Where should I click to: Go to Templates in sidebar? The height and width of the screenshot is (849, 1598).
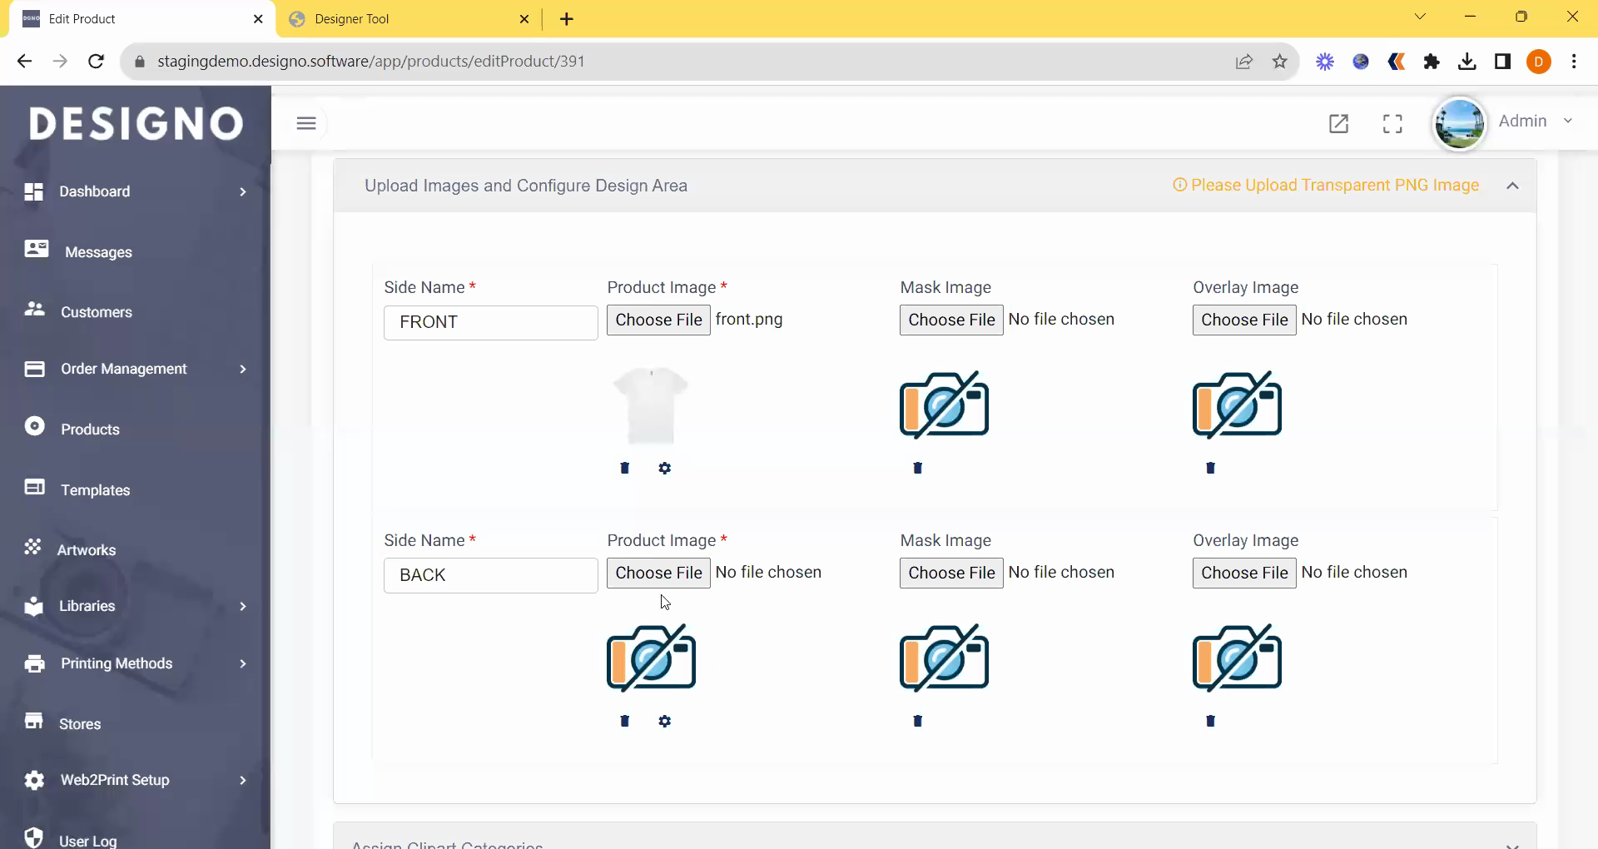click(x=95, y=490)
